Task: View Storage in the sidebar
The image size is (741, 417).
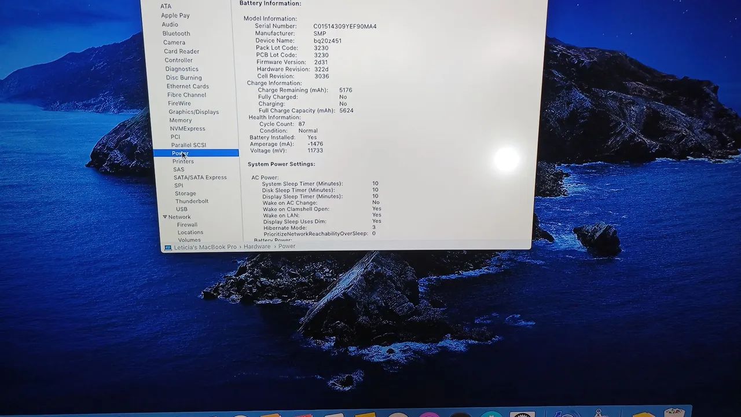Action: (x=185, y=193)
